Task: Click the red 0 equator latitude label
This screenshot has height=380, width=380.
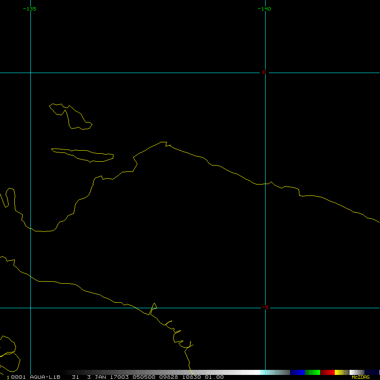Action: pyautogui.click(x=264, y=72)
